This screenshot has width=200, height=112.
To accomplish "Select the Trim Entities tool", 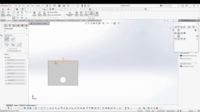I will point(34,14).
